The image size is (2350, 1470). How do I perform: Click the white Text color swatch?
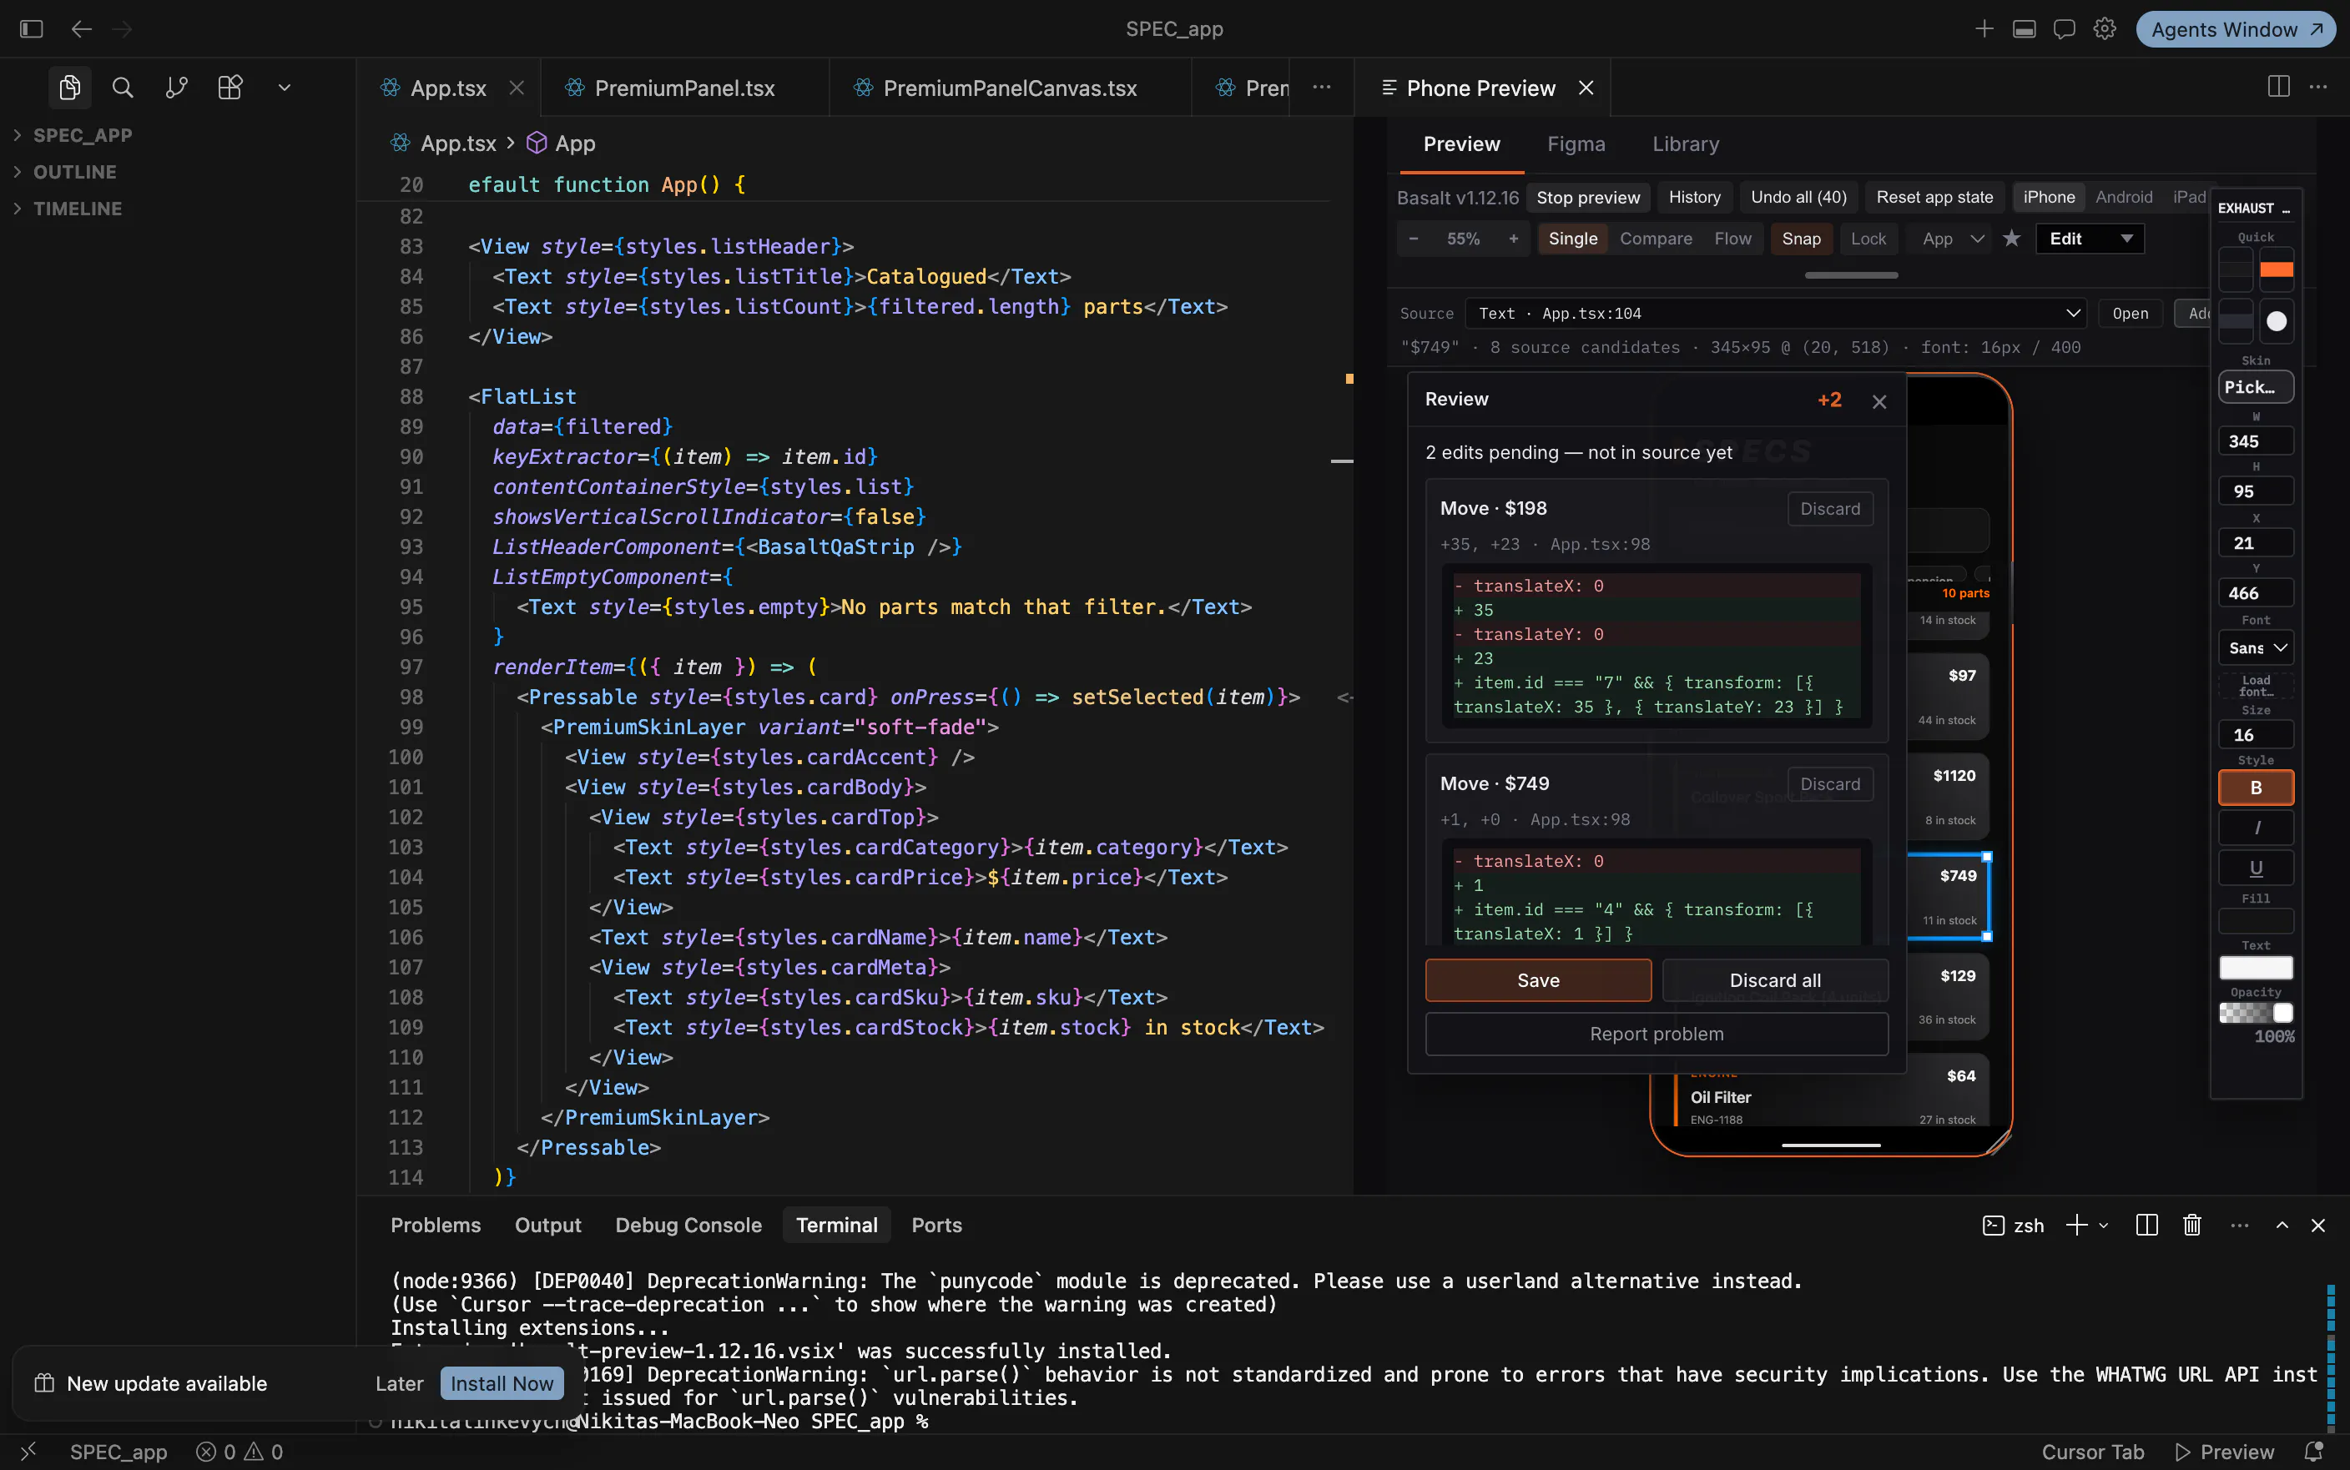coord(2256,968)
